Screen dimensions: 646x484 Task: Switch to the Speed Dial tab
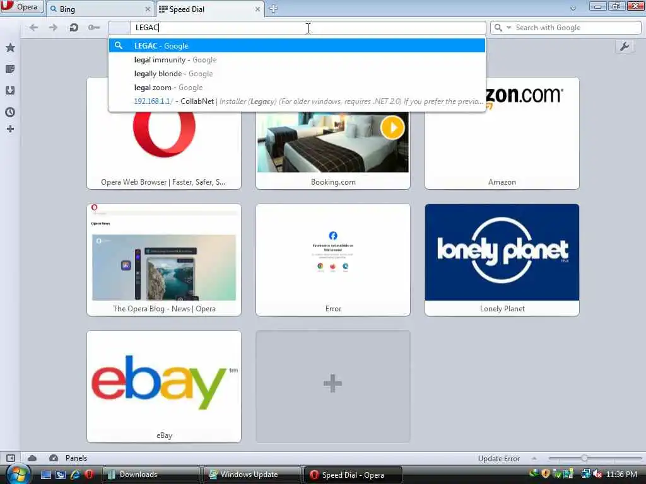coord(209,9)
